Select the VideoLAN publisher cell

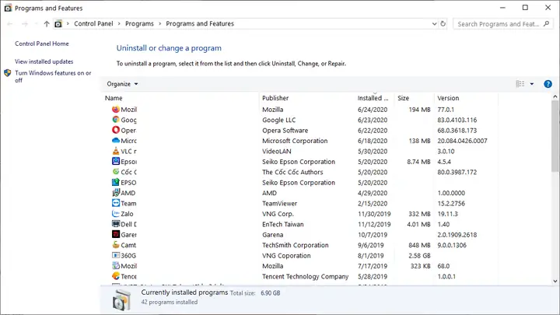[276, 151]
